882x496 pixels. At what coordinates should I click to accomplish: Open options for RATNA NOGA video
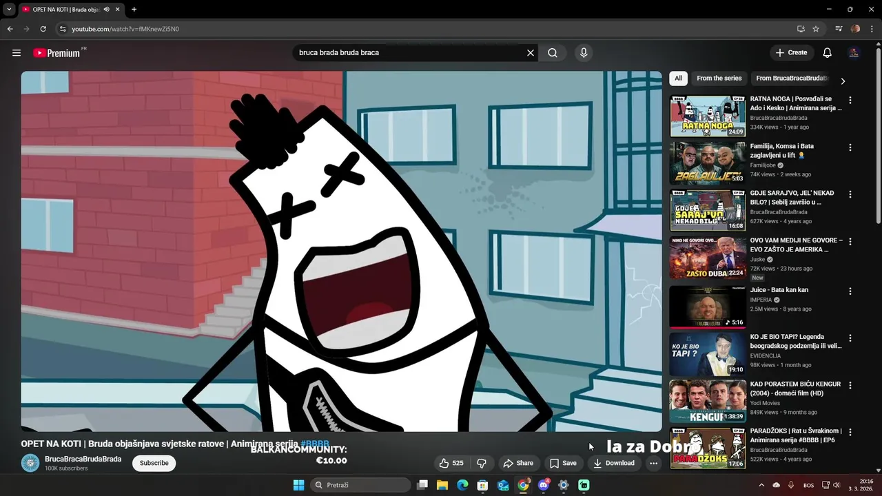tap(850, 100)
